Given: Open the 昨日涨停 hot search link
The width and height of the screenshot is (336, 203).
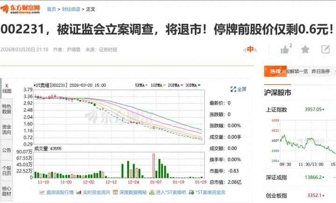Looking at the screenshot, I should (x=321, y=71).
